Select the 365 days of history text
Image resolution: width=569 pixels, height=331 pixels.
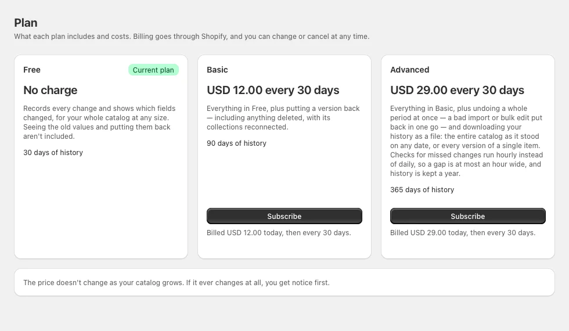[x=422, y=189]
